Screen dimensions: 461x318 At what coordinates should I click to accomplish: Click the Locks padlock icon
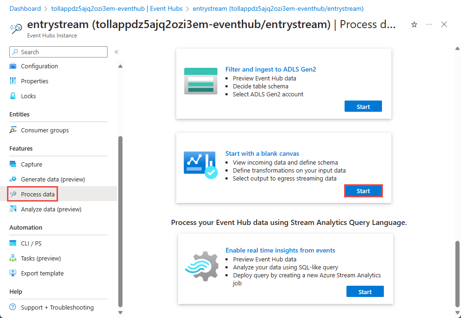point(13,96)
